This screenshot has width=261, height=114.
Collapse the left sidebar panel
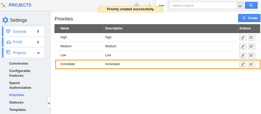(49, 103)
